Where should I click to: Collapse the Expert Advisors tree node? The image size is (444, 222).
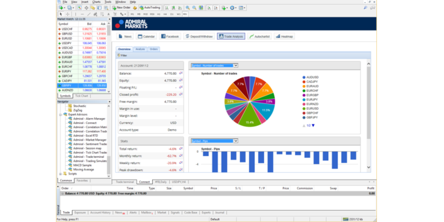(60, 115)
